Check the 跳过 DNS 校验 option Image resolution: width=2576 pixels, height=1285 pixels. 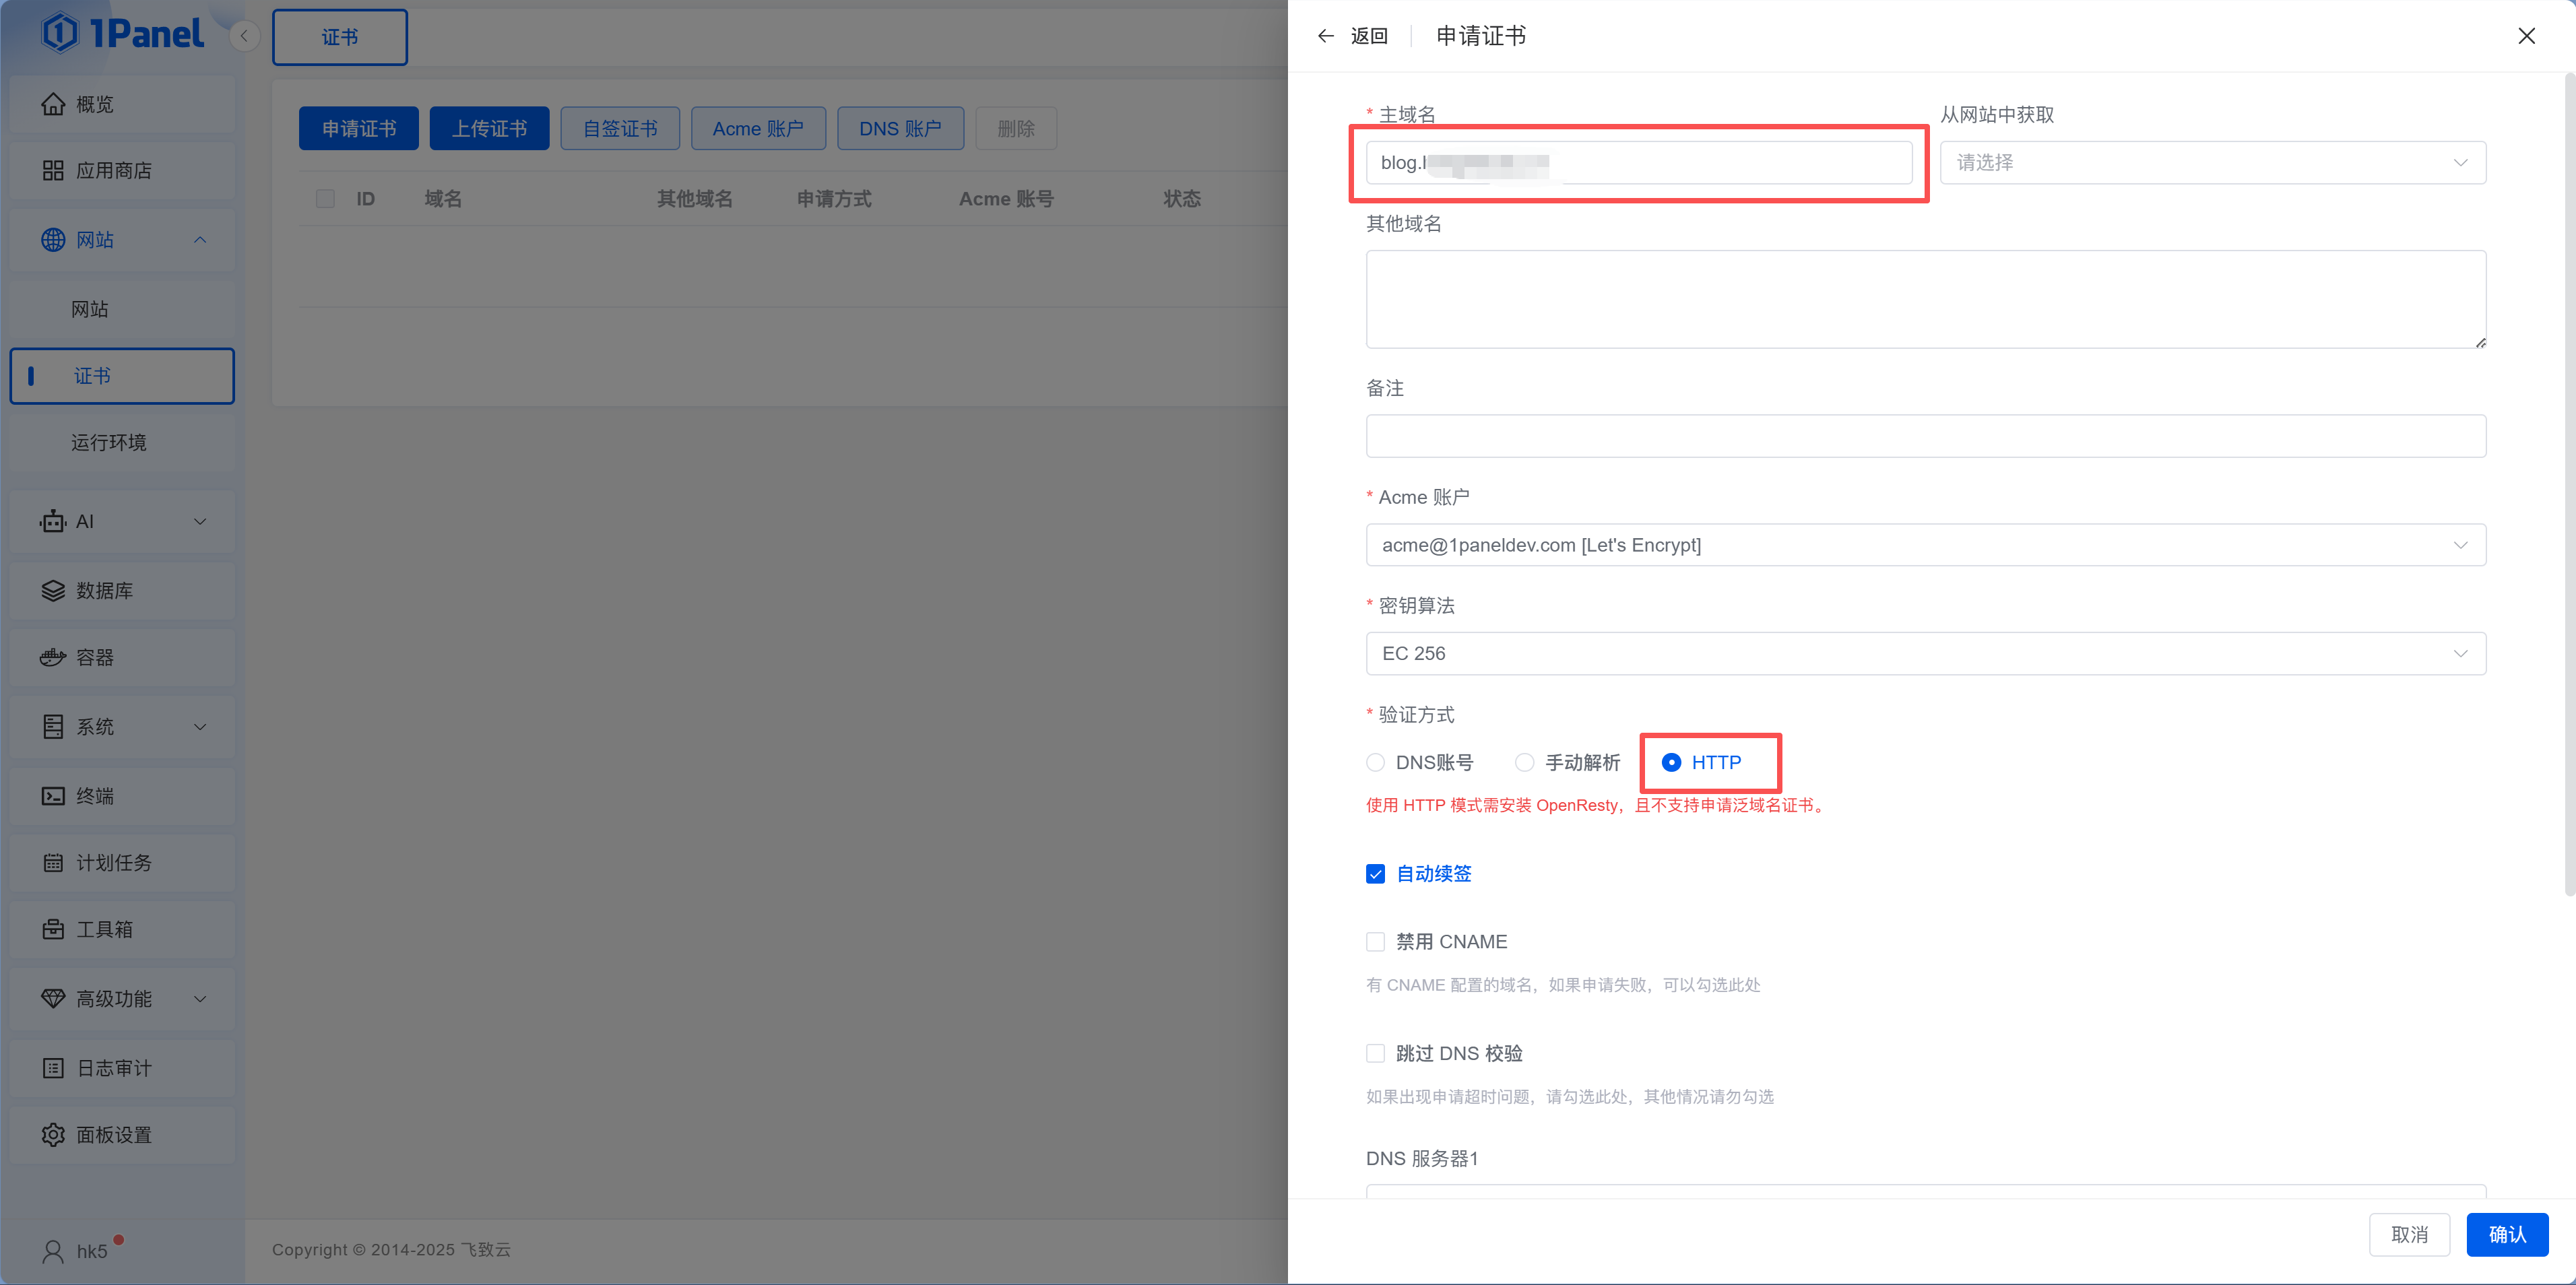click(x=1375, y=1052)
